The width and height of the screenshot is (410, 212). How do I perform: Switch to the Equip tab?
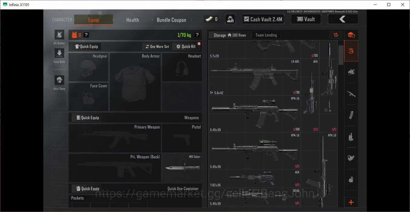tap(93, 20)
